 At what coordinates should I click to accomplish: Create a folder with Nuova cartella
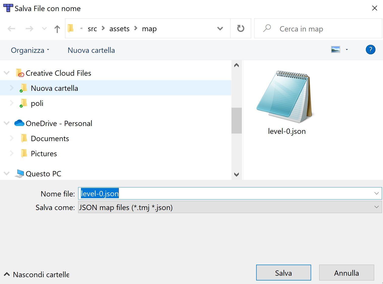click(x=91, y=50)
